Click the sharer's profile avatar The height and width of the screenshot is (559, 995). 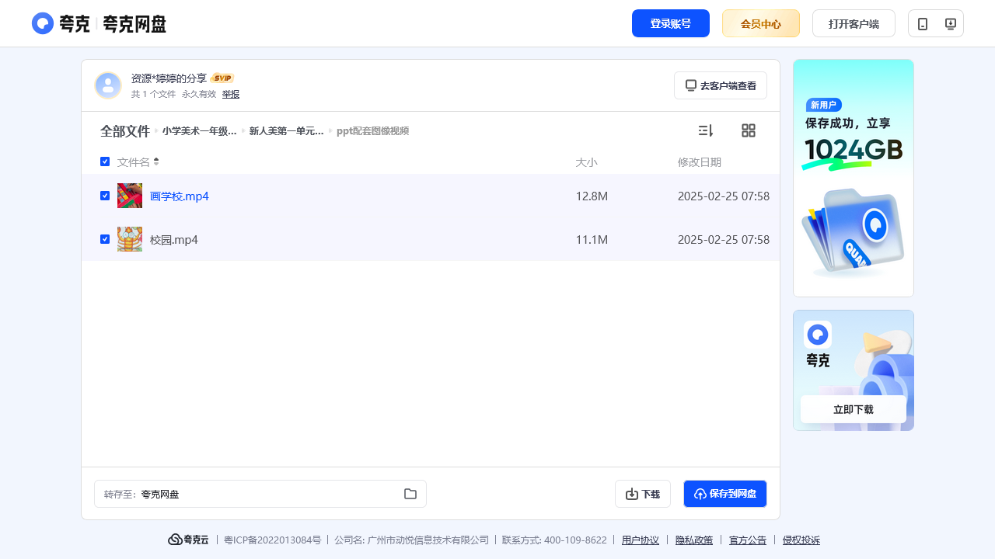point(108,85)
